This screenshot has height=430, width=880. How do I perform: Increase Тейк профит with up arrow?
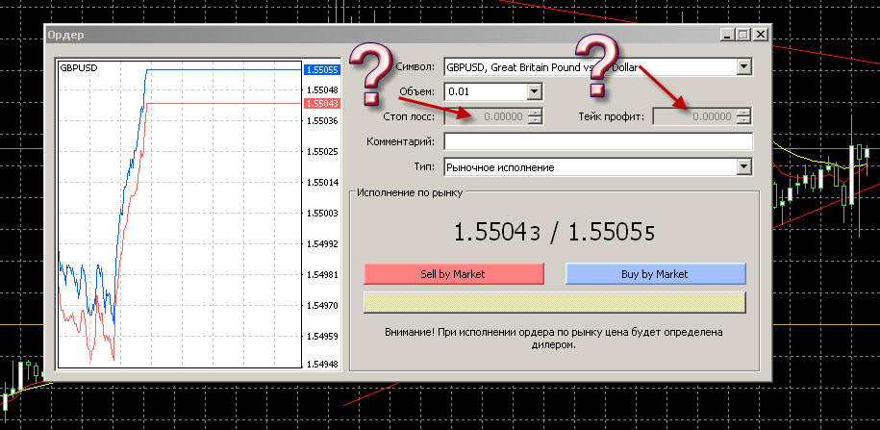(x=744, y=113)
